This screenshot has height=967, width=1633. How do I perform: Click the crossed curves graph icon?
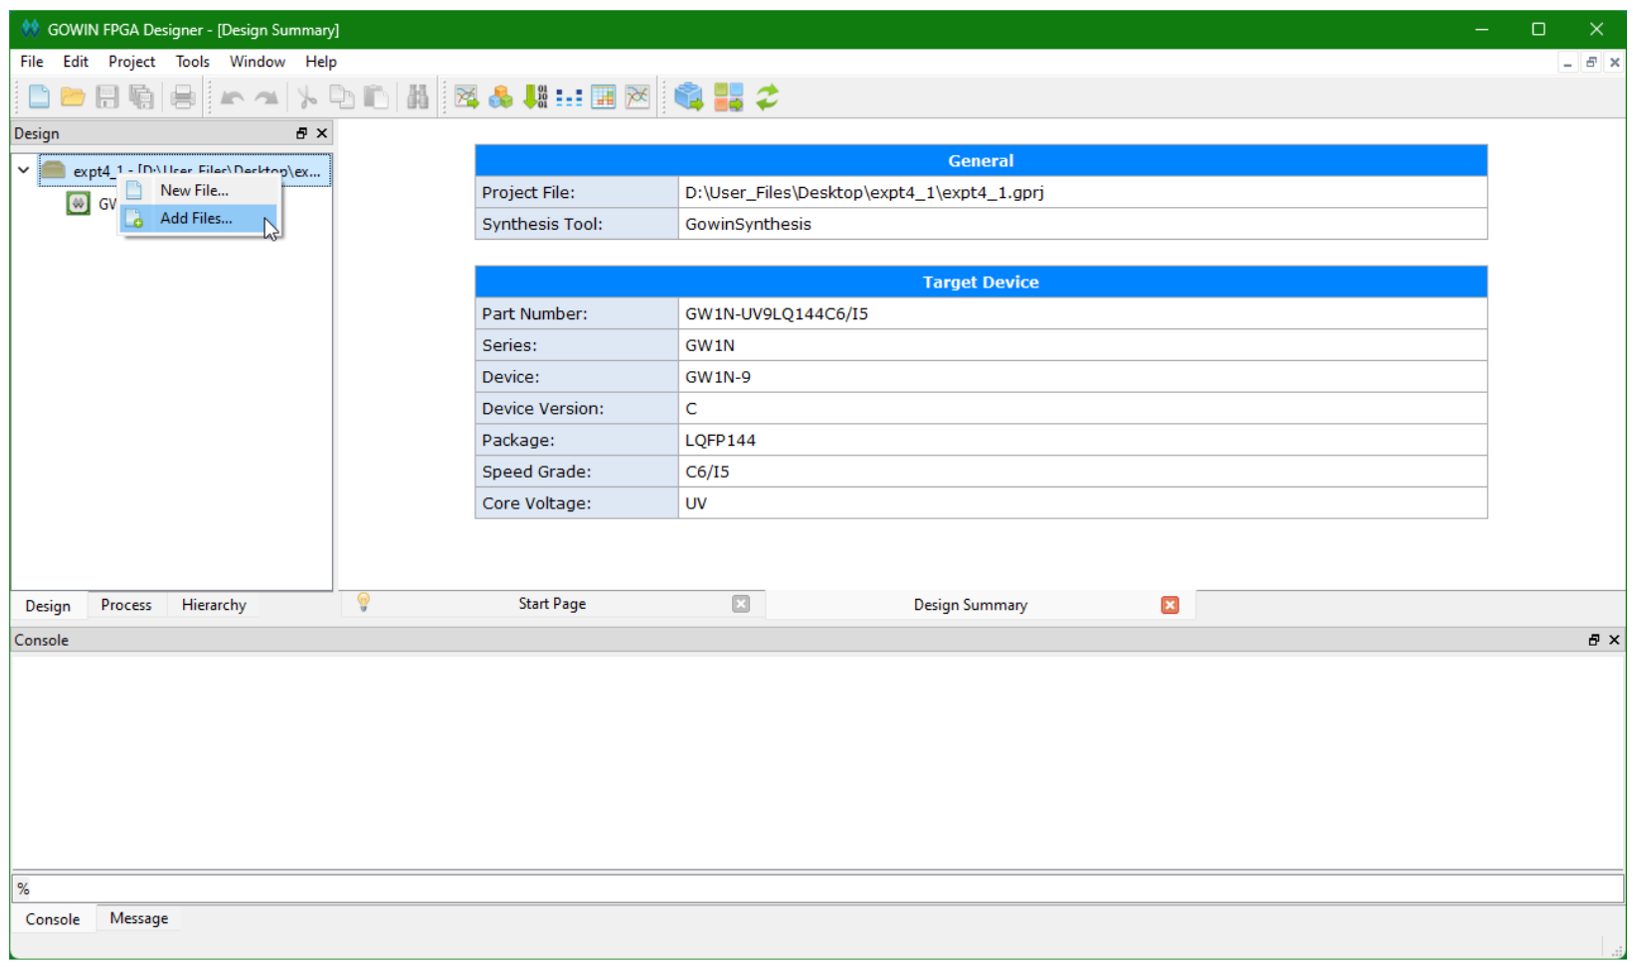pos(637,97)
